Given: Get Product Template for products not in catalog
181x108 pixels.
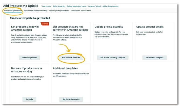Looking at the screenshot, I should point(71,58).
